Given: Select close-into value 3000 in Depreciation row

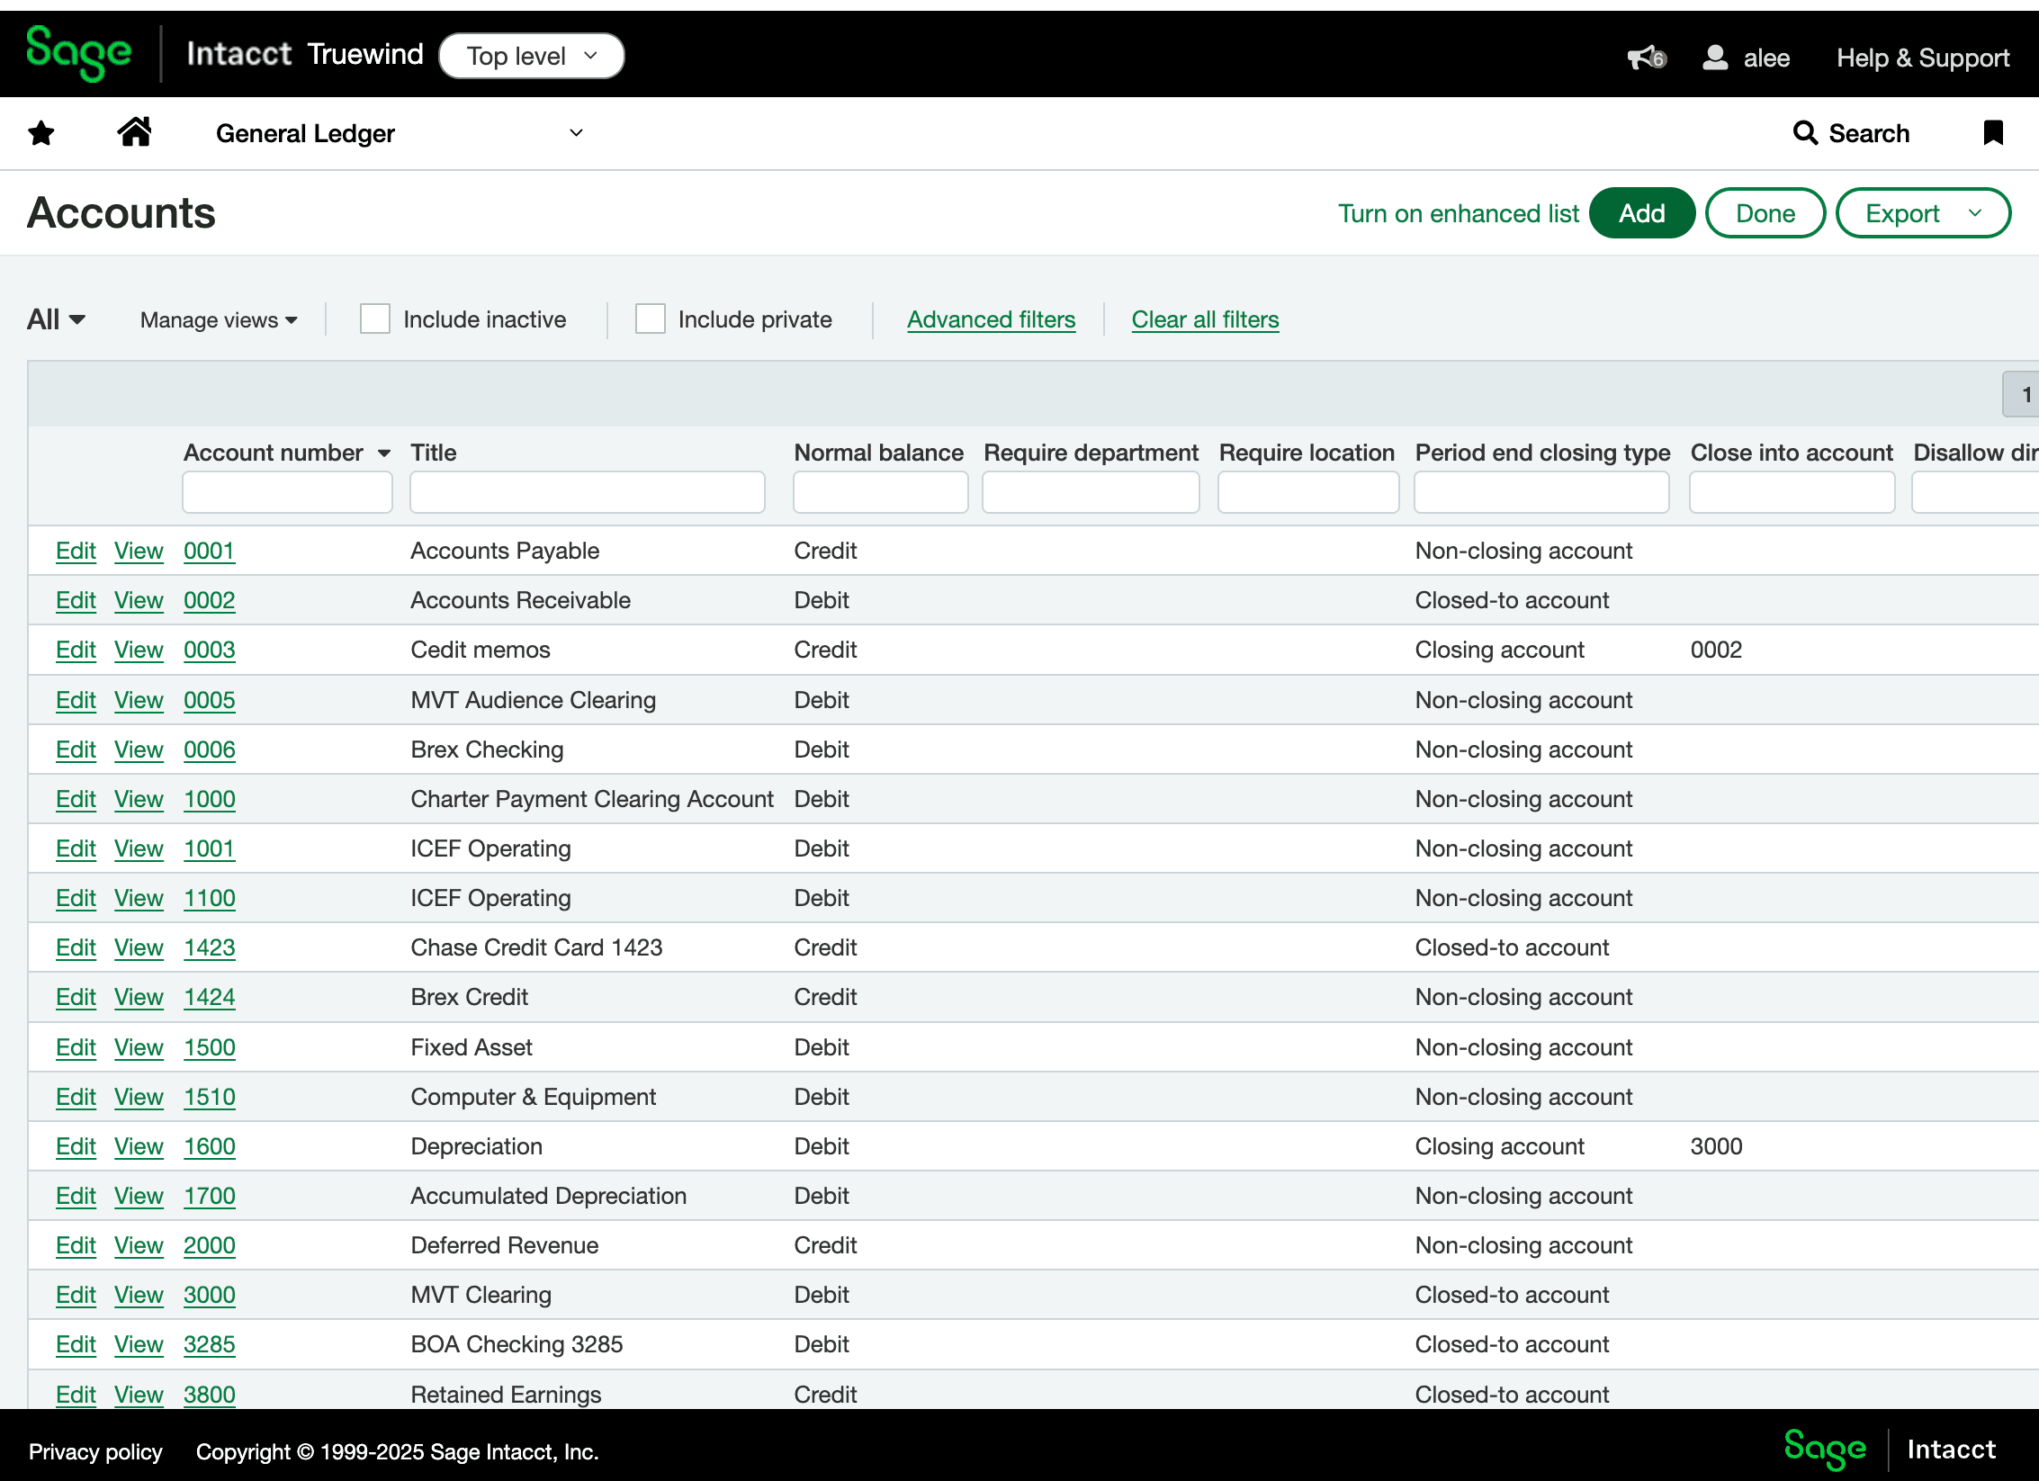Looking at the screenshot, I should click(1716, 1146).
